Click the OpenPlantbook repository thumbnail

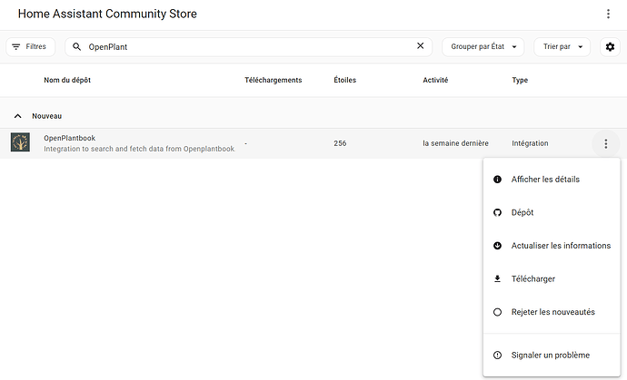click(20, 143)
